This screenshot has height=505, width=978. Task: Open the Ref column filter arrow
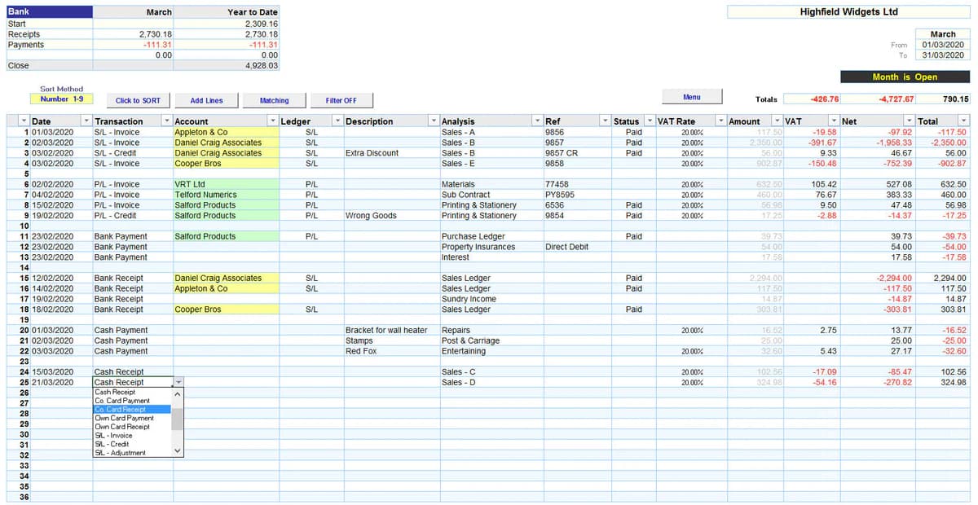point(605,121)
